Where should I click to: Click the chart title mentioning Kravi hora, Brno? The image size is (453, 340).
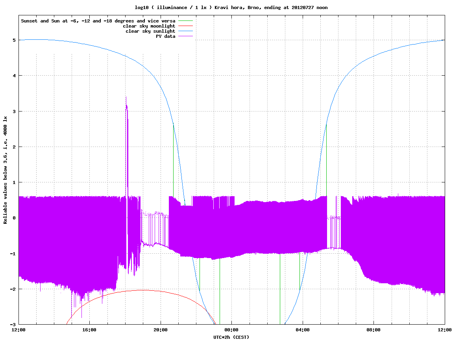point(231,7)
